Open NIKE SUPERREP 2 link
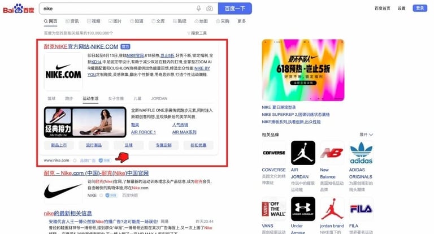 [x=296, y=114]
